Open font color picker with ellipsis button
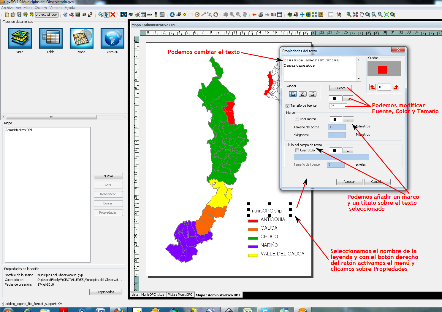This screenshot has height=312, width=442. coord(348,98)
